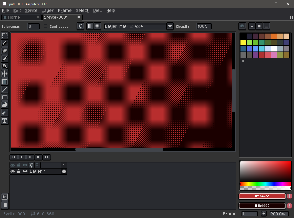Select the Zoom tool
The height and width of the screenshot is (218, 294).
5,66
